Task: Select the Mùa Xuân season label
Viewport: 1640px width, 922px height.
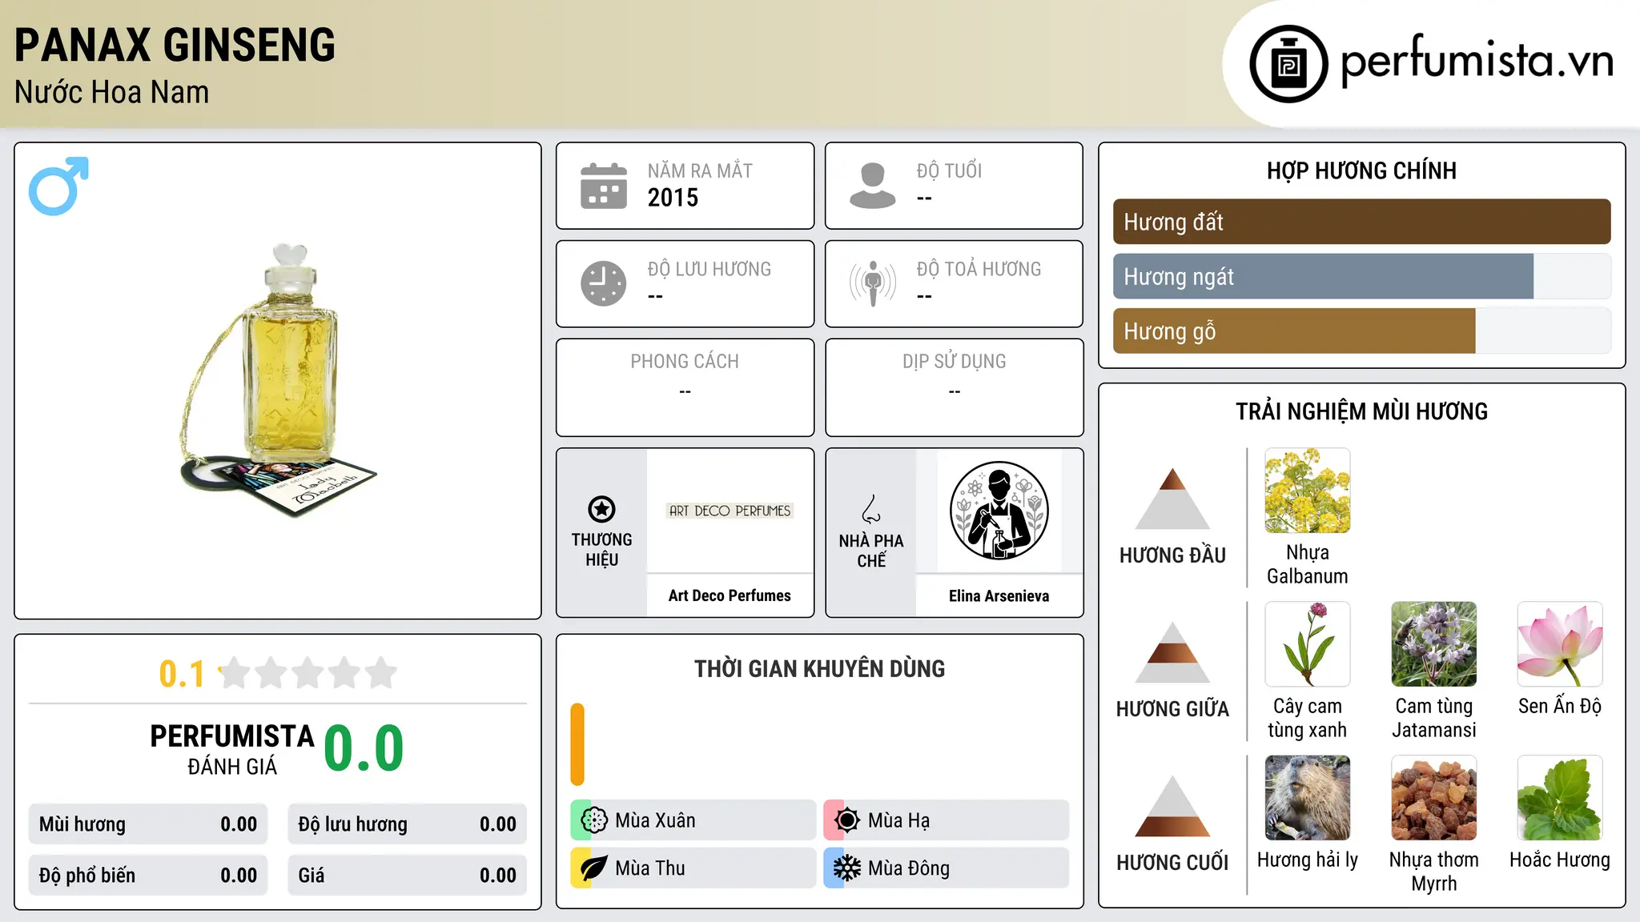Action: click(x=655, y=820)
